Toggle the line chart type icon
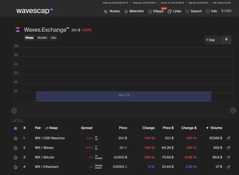The height and width of the screenshot is (175, 239). 18,120
